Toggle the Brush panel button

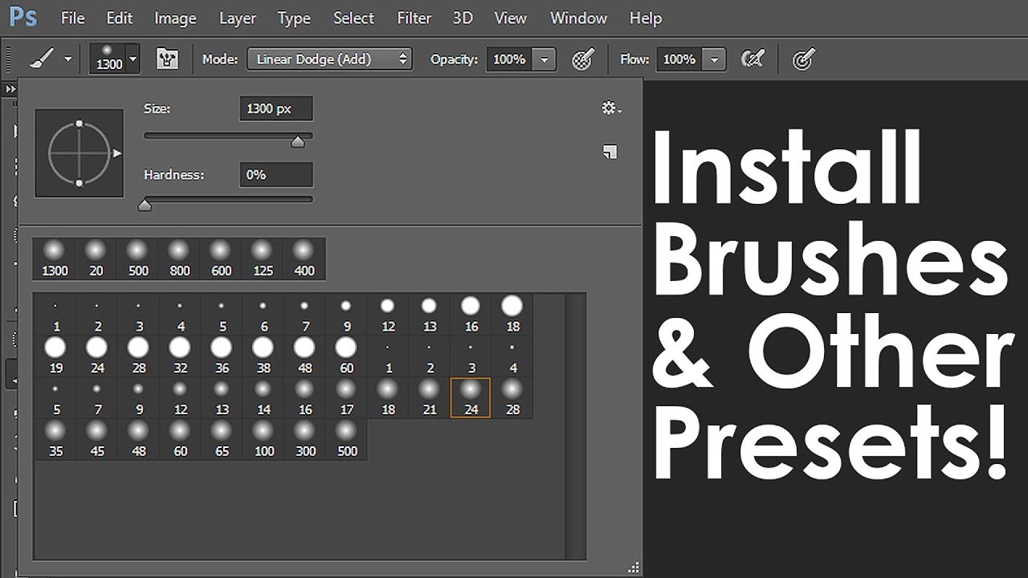point(167,59)
